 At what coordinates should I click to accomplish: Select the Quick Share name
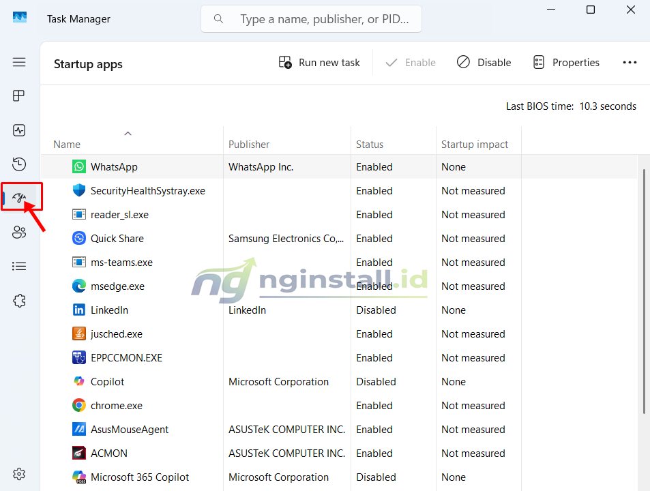117,239
